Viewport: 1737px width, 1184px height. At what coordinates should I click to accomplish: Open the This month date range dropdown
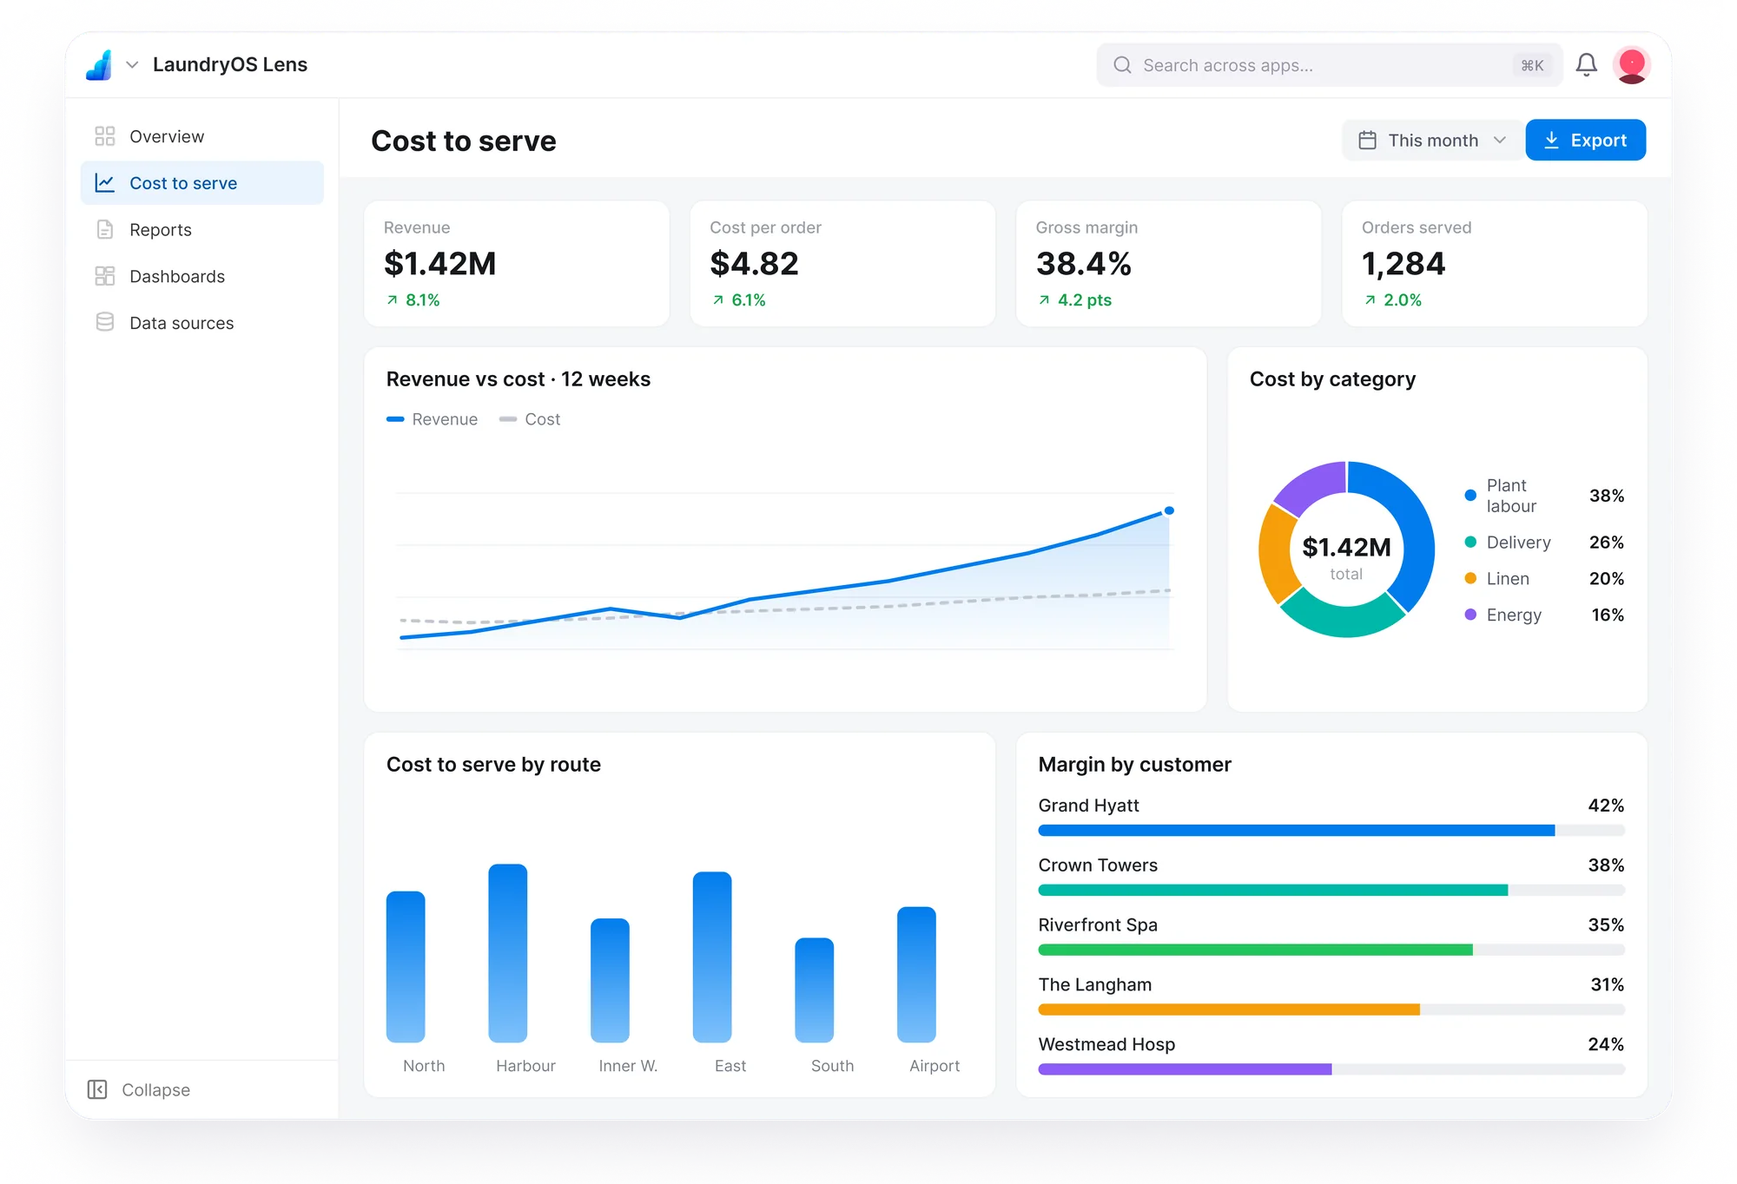(x=1432, y=140)
